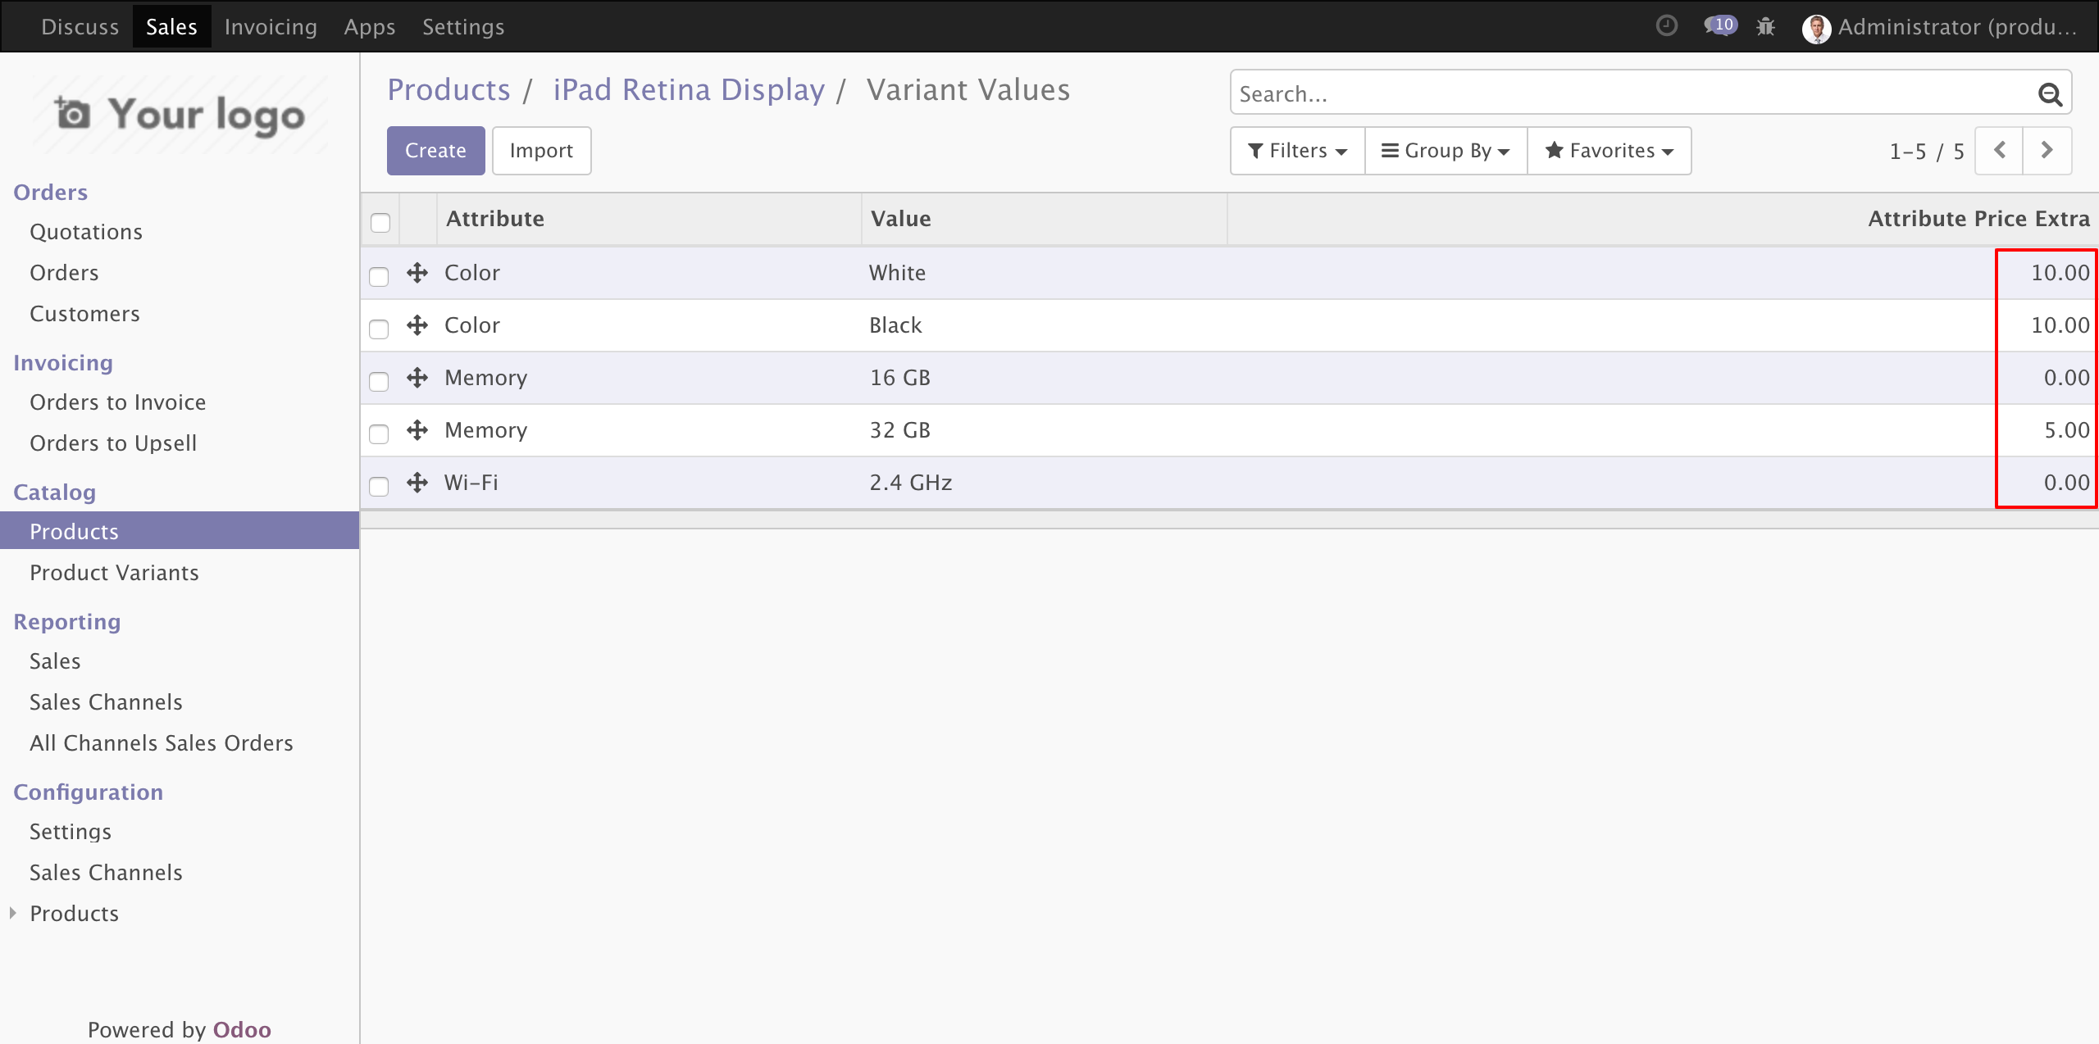The image size is (2099, 1044).
Task: Open the activities clock icon
Action: [x=1666, y=26]
